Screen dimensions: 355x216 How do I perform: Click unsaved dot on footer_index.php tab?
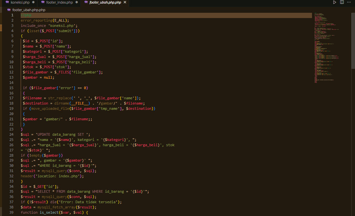[77, 2]
